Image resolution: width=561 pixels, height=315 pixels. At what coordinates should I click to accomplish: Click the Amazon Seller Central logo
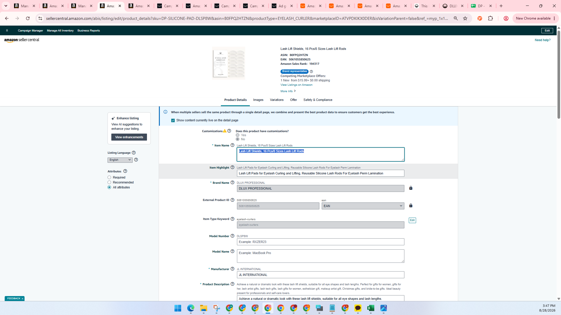pos(22,40)
